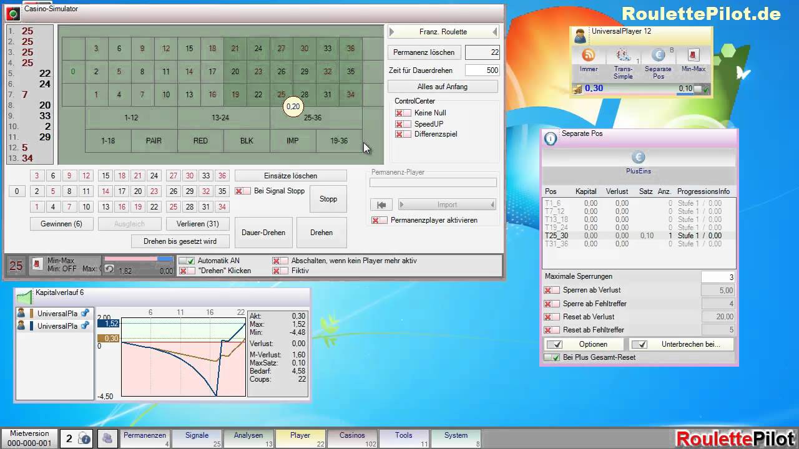Toggle Bei Signal Stopp checkbox

point(243,191)
